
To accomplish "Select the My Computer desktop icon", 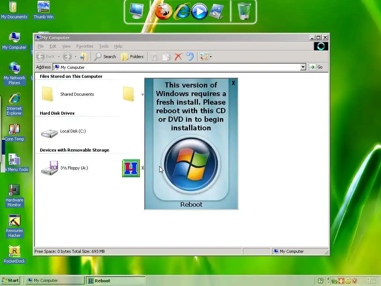I will (x=14, y=41).
